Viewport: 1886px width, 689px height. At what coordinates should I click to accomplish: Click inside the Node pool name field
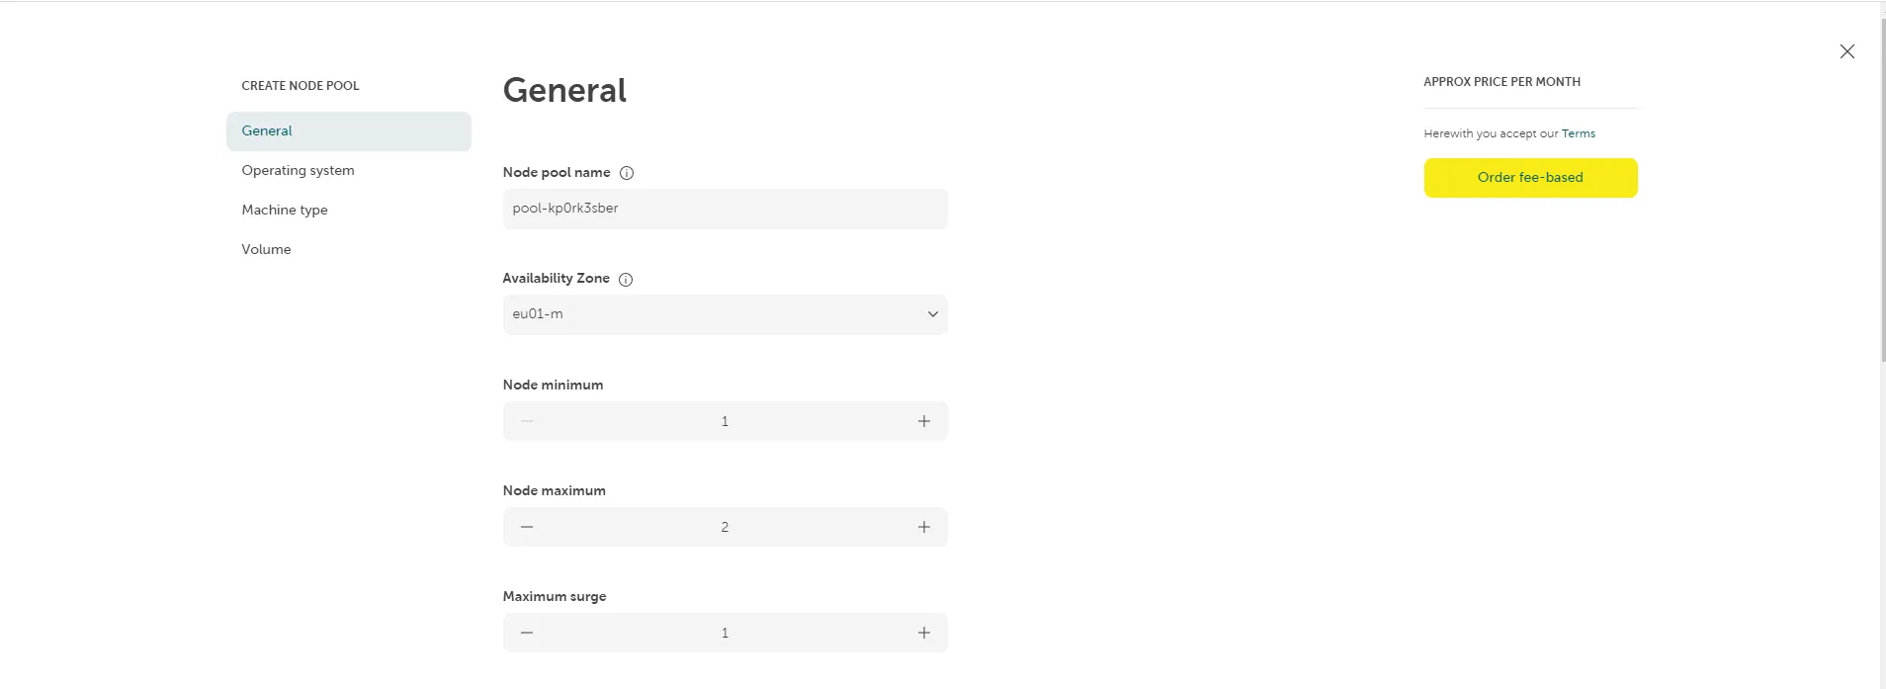(x=725, y=209)
